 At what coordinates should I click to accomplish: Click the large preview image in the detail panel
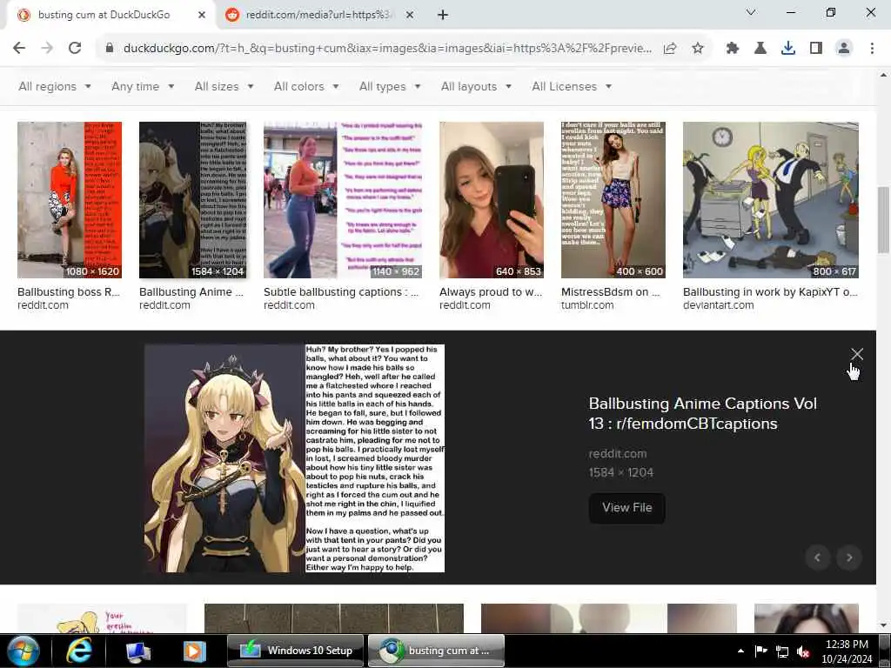294,458
